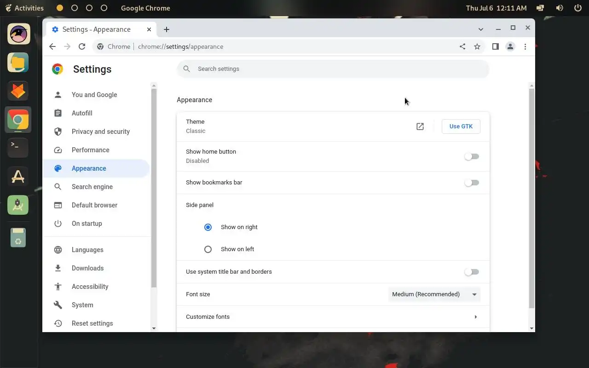Select Show on left radio
This screenshot has width=589, height=368.
point(208,249)
